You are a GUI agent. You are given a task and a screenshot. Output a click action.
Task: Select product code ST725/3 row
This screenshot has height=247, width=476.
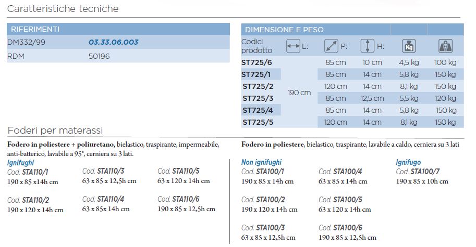352,98
